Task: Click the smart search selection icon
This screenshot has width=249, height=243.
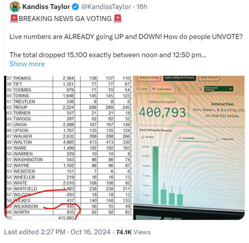Action: (179, 89)
